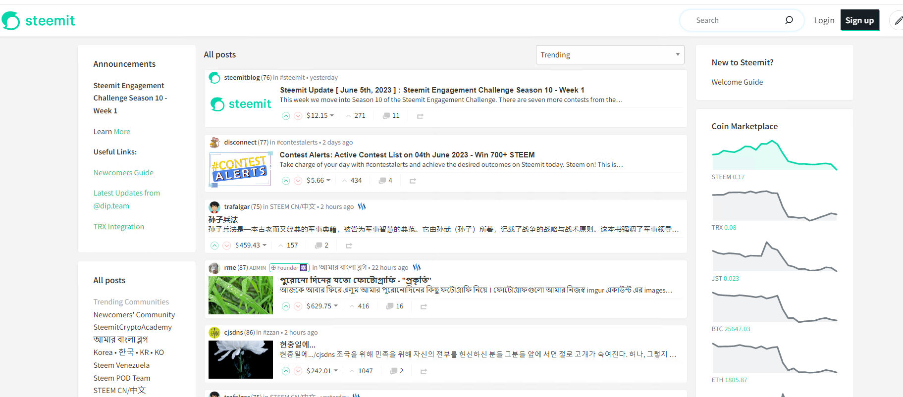
Task: Downvote the 孙子兵法 post
Action: 227,246
